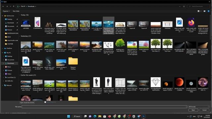The height and width of the screenshot is (119, 212).
Task: Click the Open cloud documents button
Action: (x=27, y=102)
